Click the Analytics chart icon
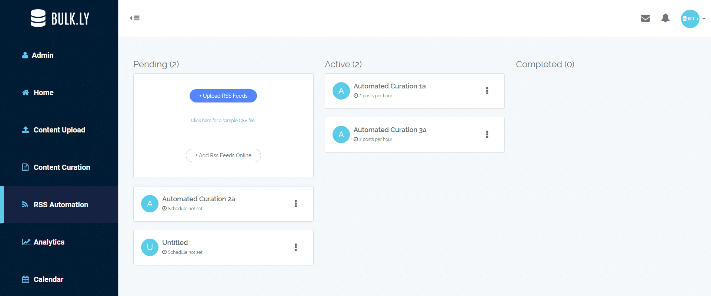This screenshot has width=711, height=296. pos(26,242)
